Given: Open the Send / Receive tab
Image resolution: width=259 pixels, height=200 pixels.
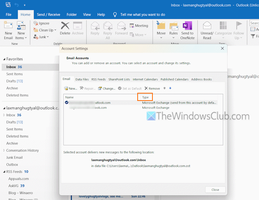Looking at the screenshot, I should 48,14.
